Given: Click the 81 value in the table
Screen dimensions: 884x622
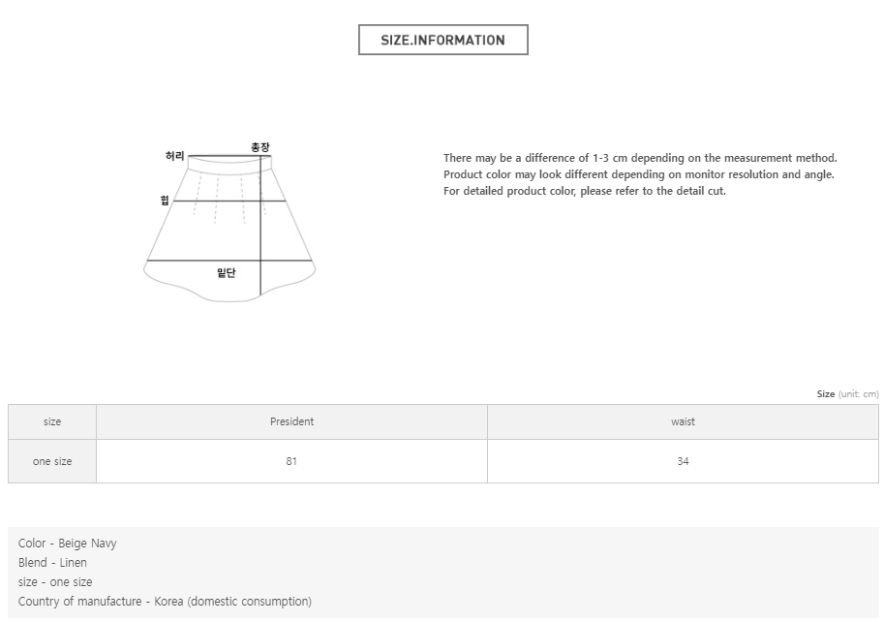Looking at the screenshot, I should pos(291,461).
